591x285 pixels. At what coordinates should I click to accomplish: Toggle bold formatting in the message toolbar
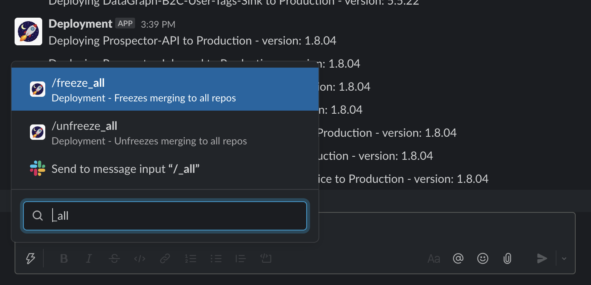[x=64, y=258]
